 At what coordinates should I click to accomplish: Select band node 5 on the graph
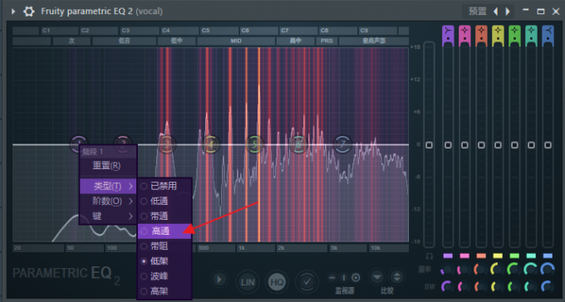tap(255, 144)
